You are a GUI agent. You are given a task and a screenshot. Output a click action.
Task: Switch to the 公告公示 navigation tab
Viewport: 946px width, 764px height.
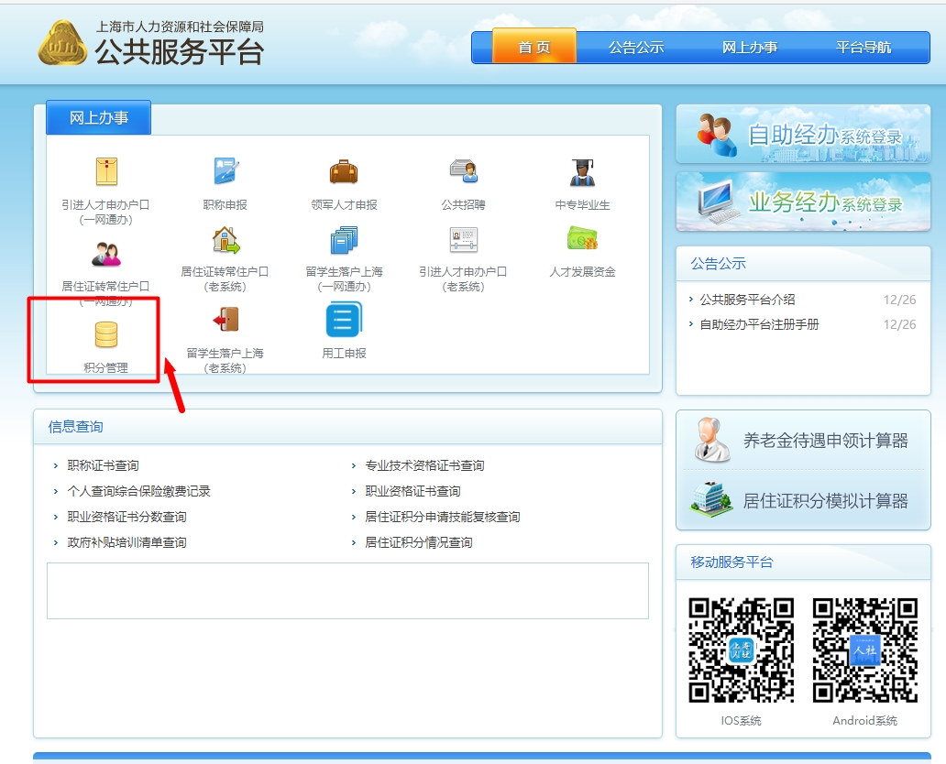[x=635, y=48]
